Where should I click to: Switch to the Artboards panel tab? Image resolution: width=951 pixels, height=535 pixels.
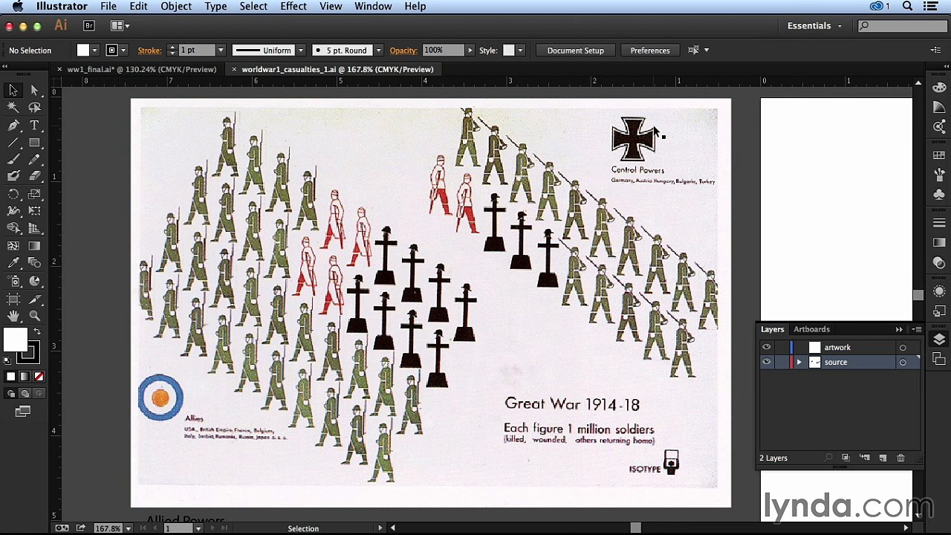[x=811, y=329]
